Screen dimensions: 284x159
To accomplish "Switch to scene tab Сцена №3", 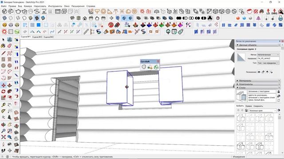I will (x=37, y=37).
